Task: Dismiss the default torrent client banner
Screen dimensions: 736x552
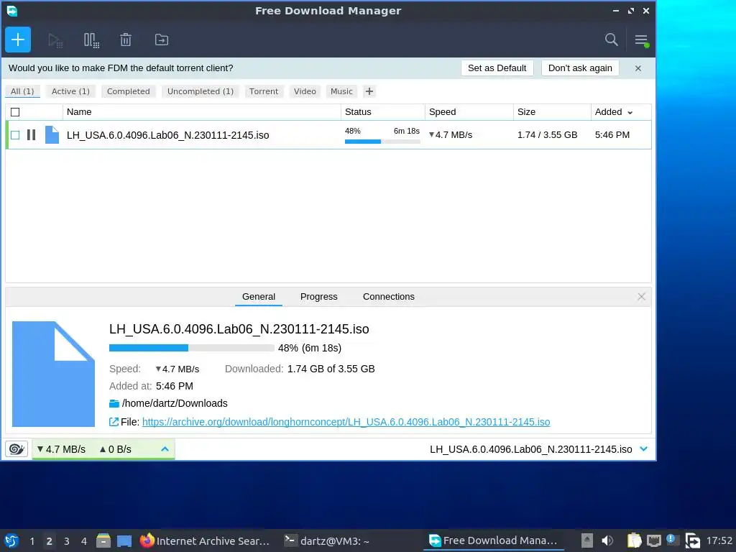Action: click(638, 68)
